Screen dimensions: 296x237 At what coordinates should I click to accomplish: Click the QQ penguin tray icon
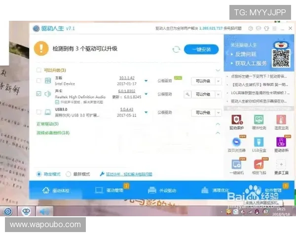click(257, 212)
